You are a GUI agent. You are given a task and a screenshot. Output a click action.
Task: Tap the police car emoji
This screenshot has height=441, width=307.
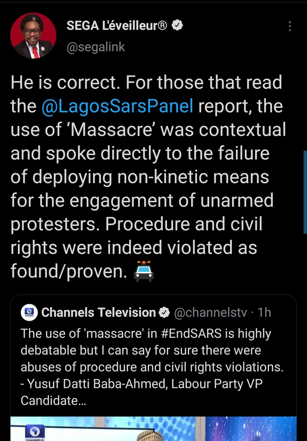click(x=144, y=271)
